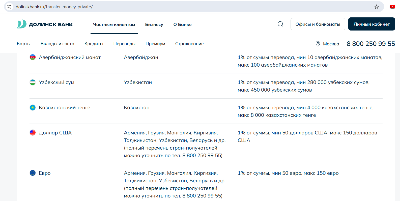The image size is (400, 201).
Task: Select the Азербайджанский манат currency text
Action: (x=70, y=57)
